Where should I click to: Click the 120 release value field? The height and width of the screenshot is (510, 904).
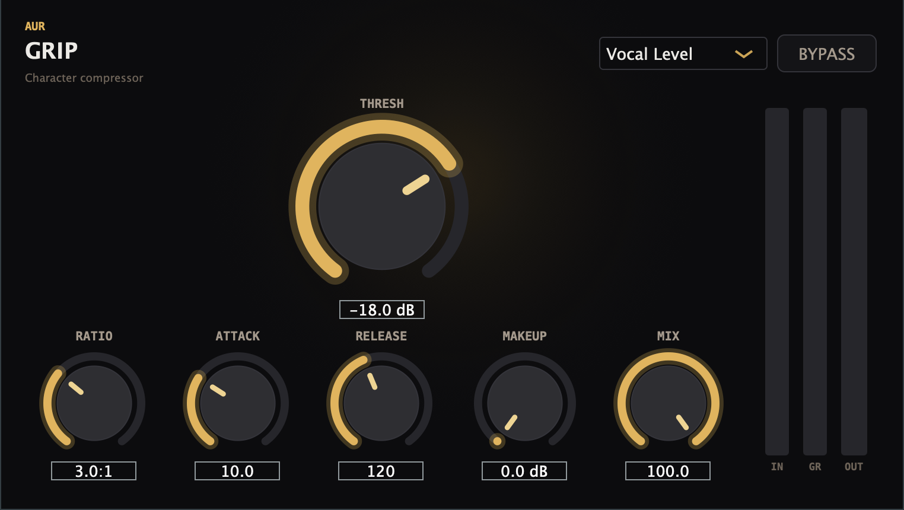[x=381, y=471]
